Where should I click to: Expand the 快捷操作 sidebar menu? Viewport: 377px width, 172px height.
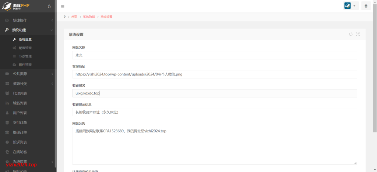coord(28,20)
